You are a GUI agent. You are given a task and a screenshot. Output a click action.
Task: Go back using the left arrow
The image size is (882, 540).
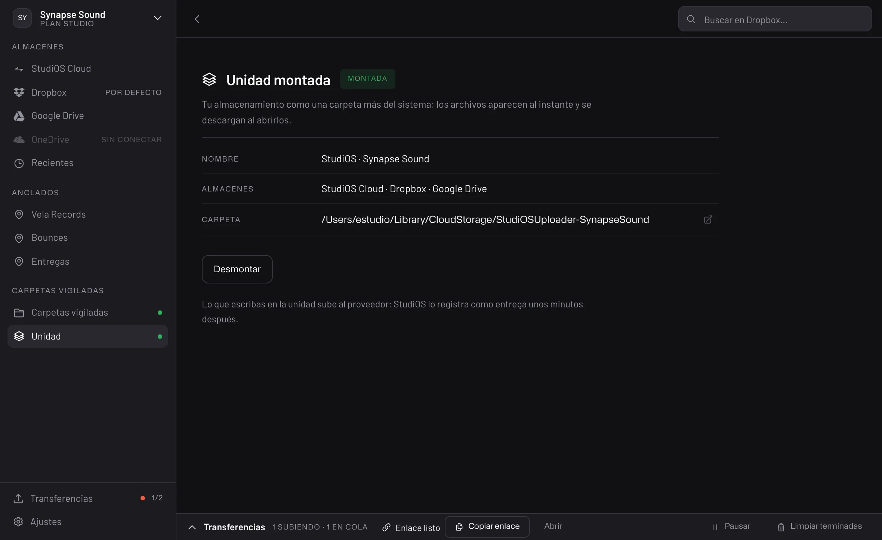(x=197, y=19)
